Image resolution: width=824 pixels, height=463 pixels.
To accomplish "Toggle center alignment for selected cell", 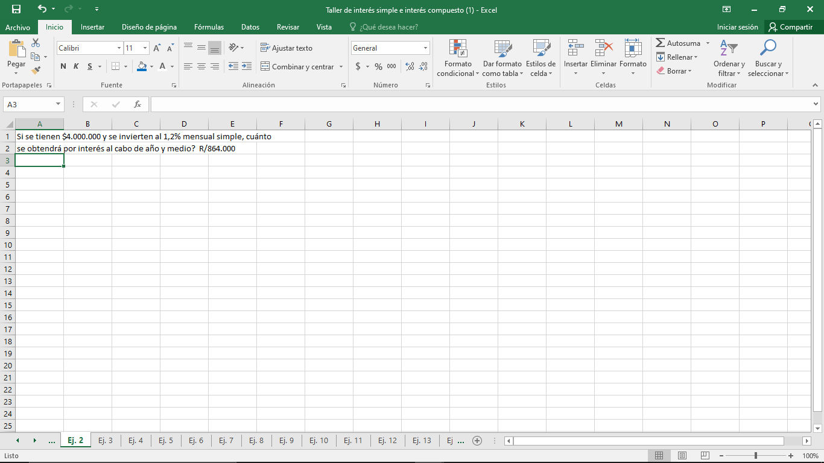I will (201, 66).
